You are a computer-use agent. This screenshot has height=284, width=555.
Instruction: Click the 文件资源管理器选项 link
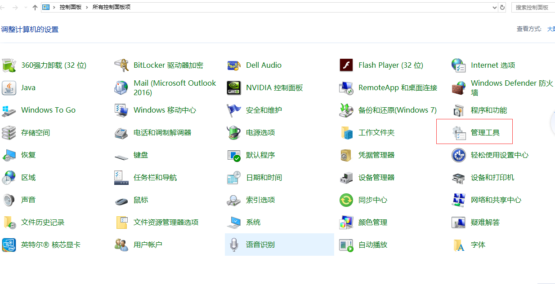[x=166, y=222]
